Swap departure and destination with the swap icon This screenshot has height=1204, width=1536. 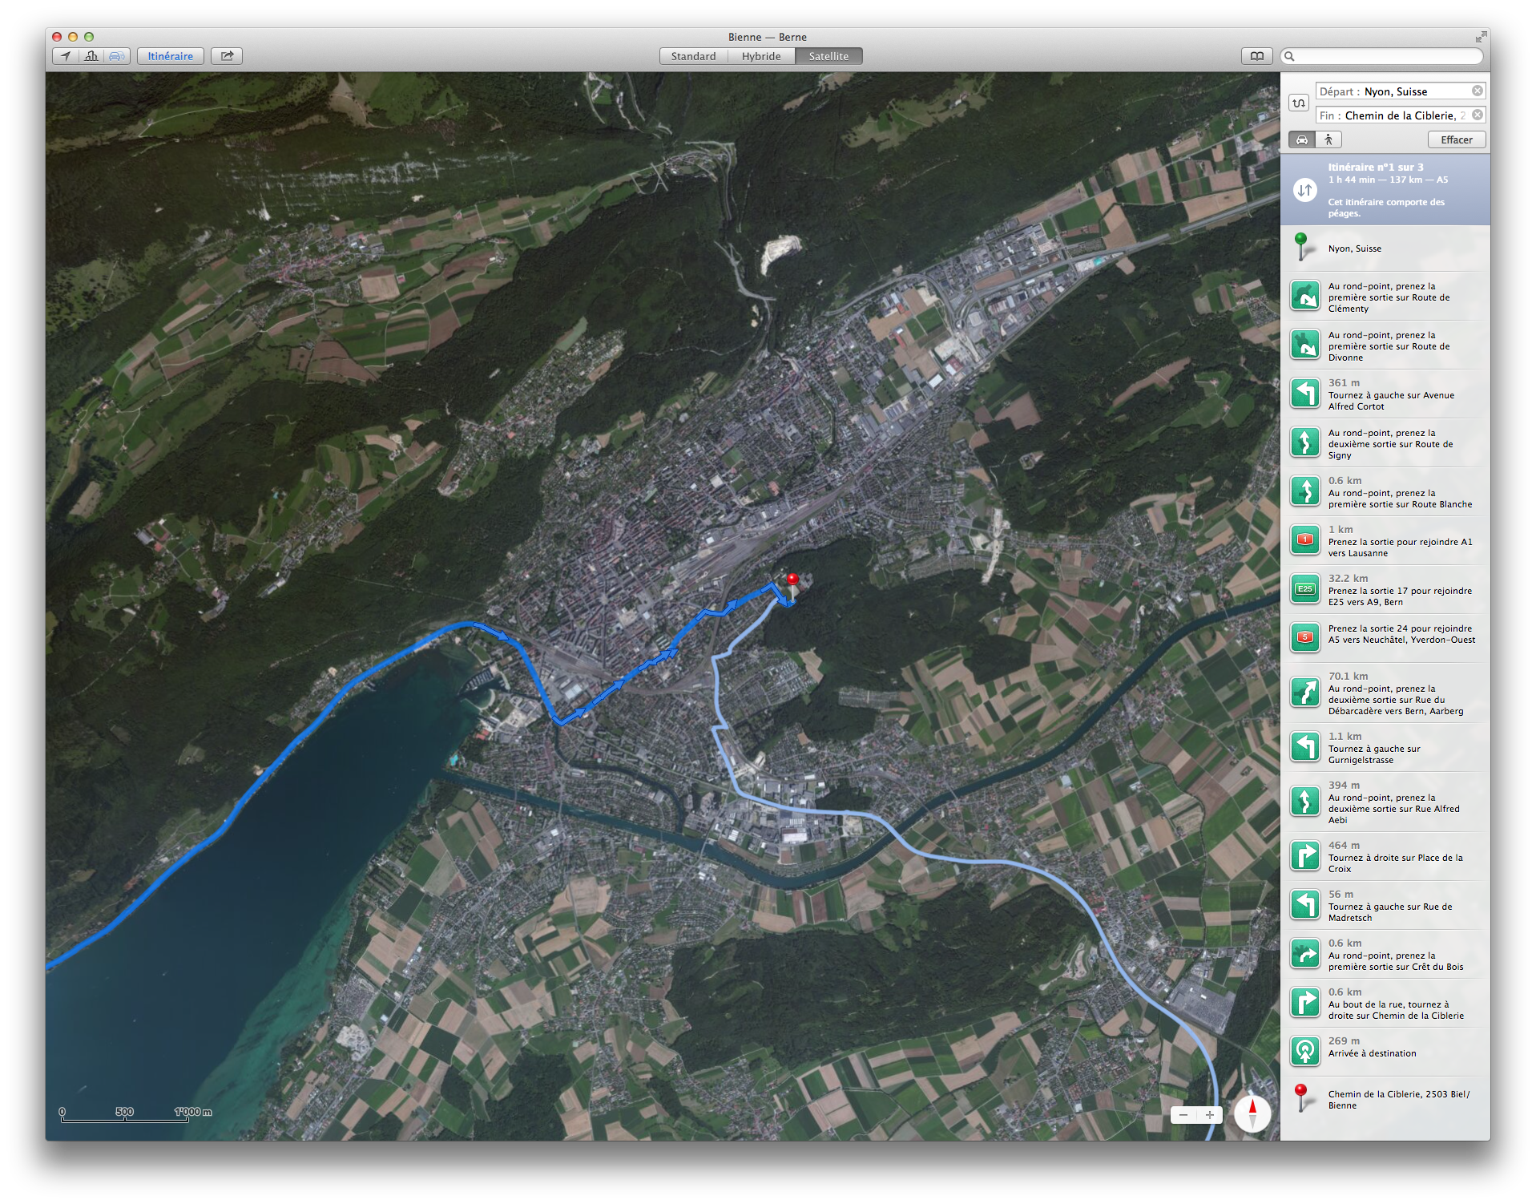pos(1299,103)
